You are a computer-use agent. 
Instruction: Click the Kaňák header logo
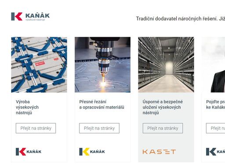click(30, 17)
